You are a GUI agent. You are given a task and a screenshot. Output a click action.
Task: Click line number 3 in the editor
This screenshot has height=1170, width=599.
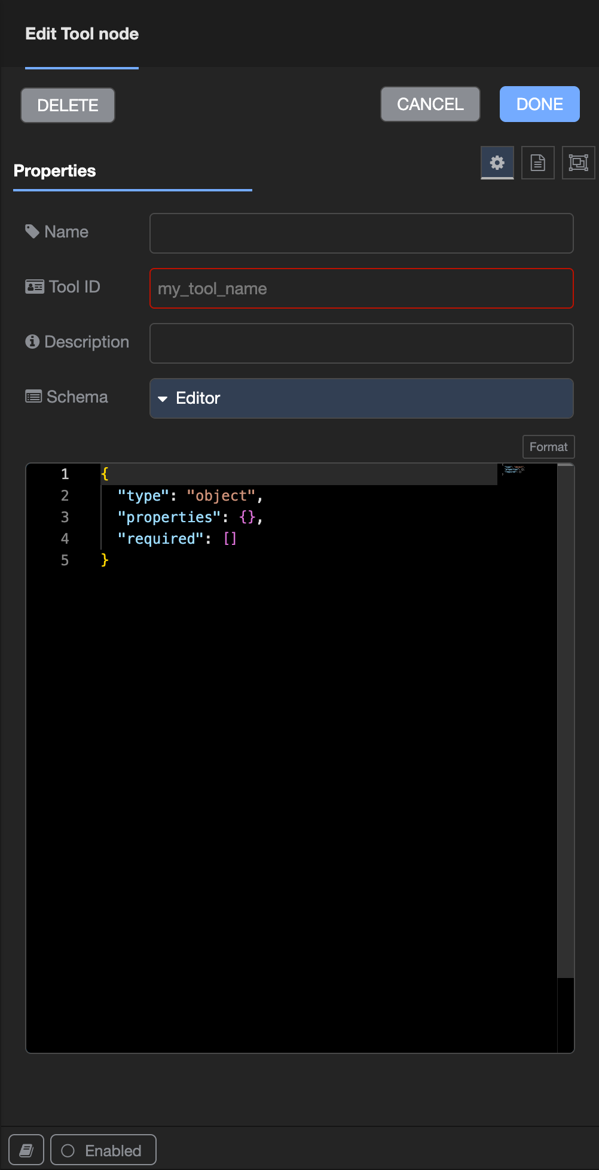(x=65, y=517)
